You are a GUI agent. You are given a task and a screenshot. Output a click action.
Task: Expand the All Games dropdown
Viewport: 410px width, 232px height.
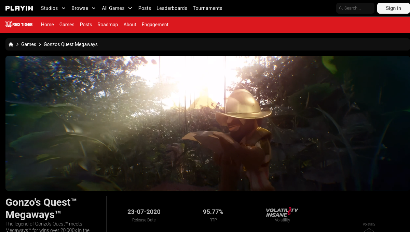pos(117,8)
